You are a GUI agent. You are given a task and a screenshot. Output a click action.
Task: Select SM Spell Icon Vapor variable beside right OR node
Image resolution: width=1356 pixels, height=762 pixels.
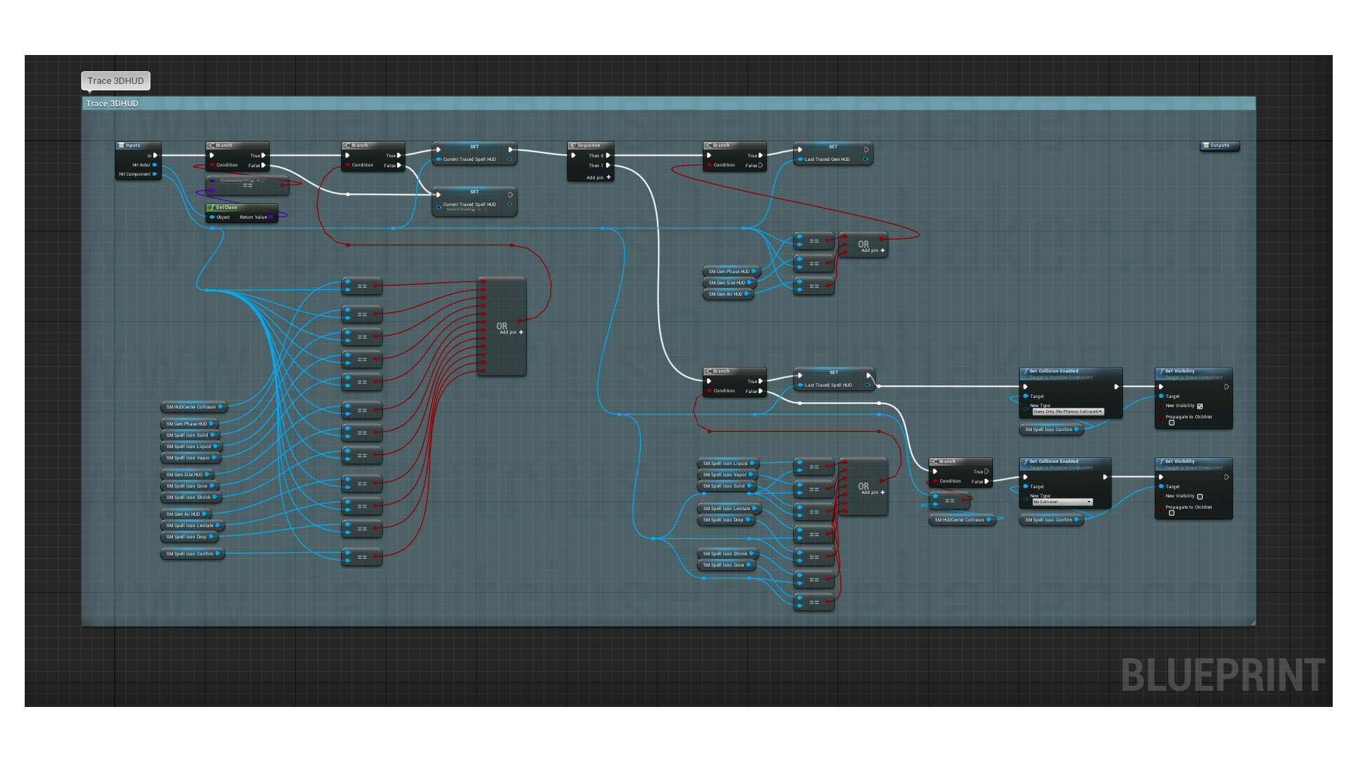(x=727, y=475)
